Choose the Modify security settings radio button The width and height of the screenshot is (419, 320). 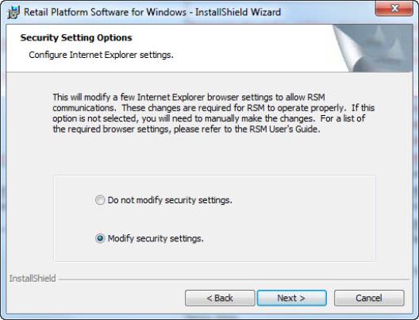tap(100, 238)
